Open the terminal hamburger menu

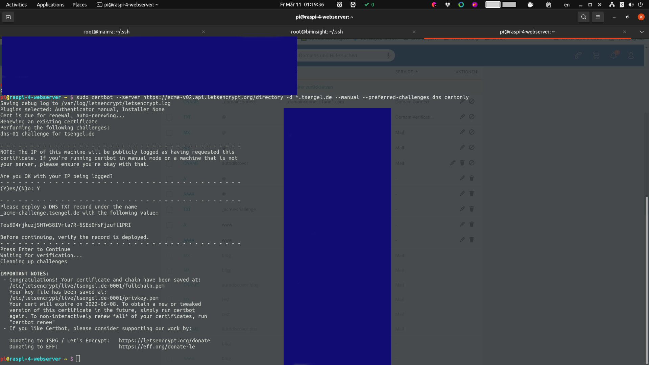[598, 17]
